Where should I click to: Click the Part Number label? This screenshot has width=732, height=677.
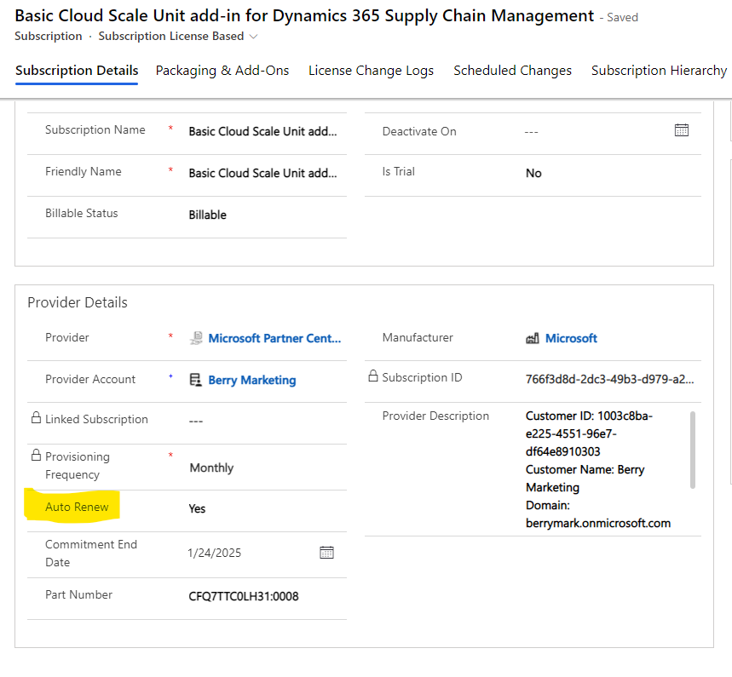click(x=79, y=594)
